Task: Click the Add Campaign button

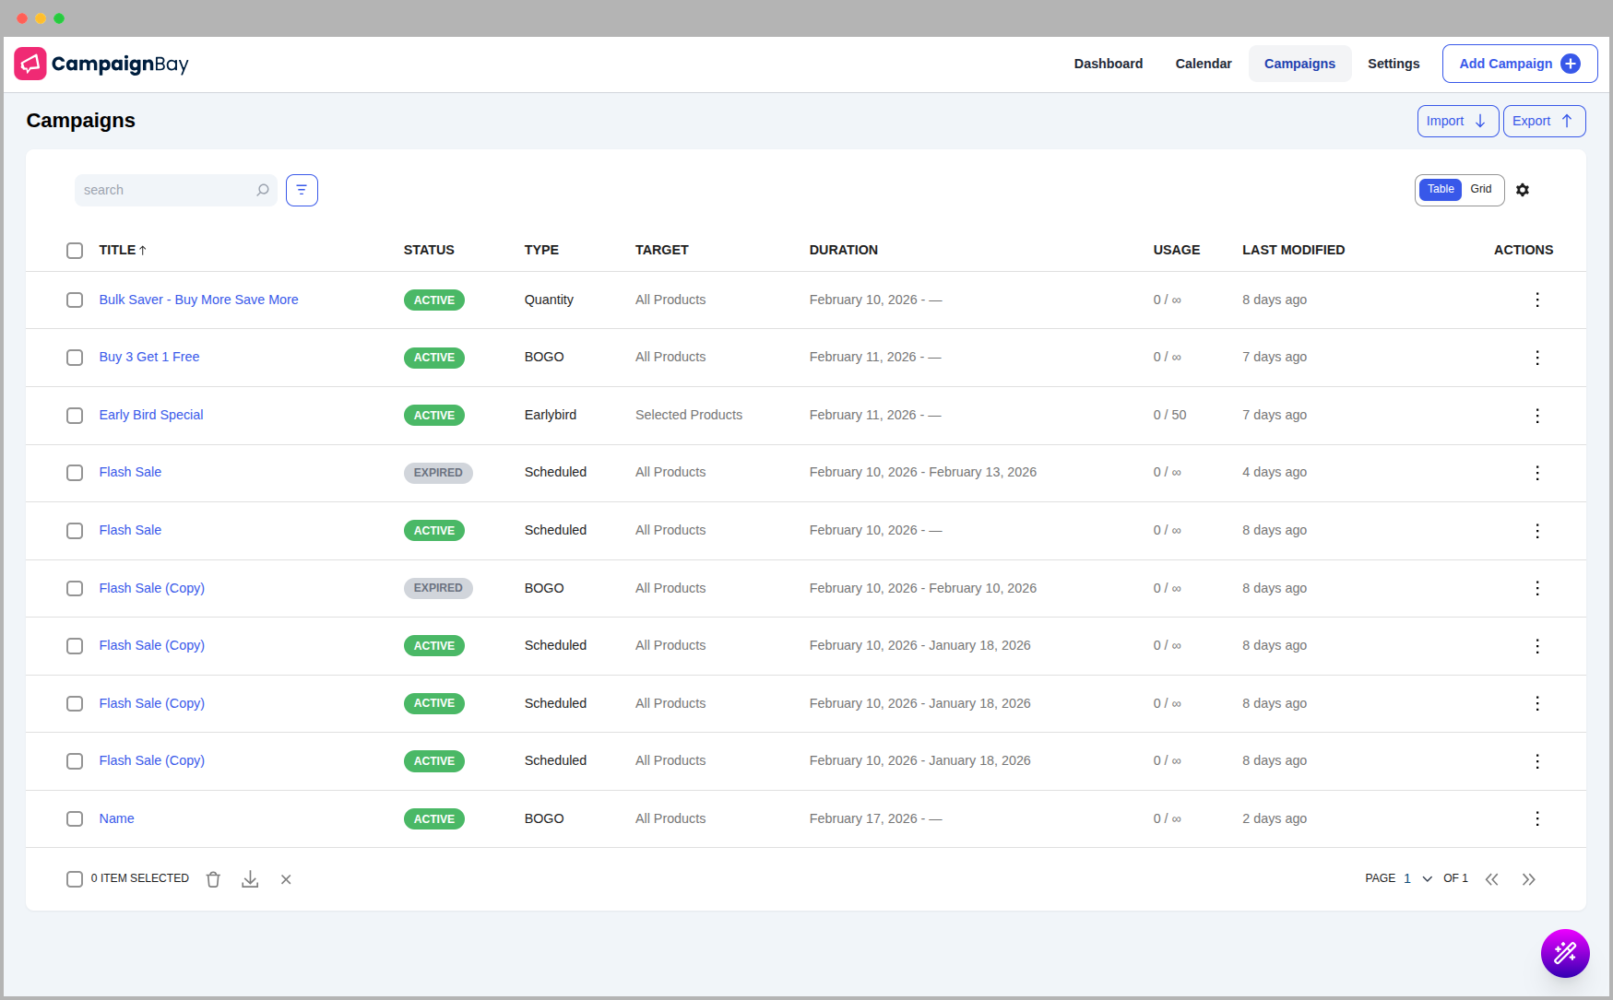Action: 1519,64
